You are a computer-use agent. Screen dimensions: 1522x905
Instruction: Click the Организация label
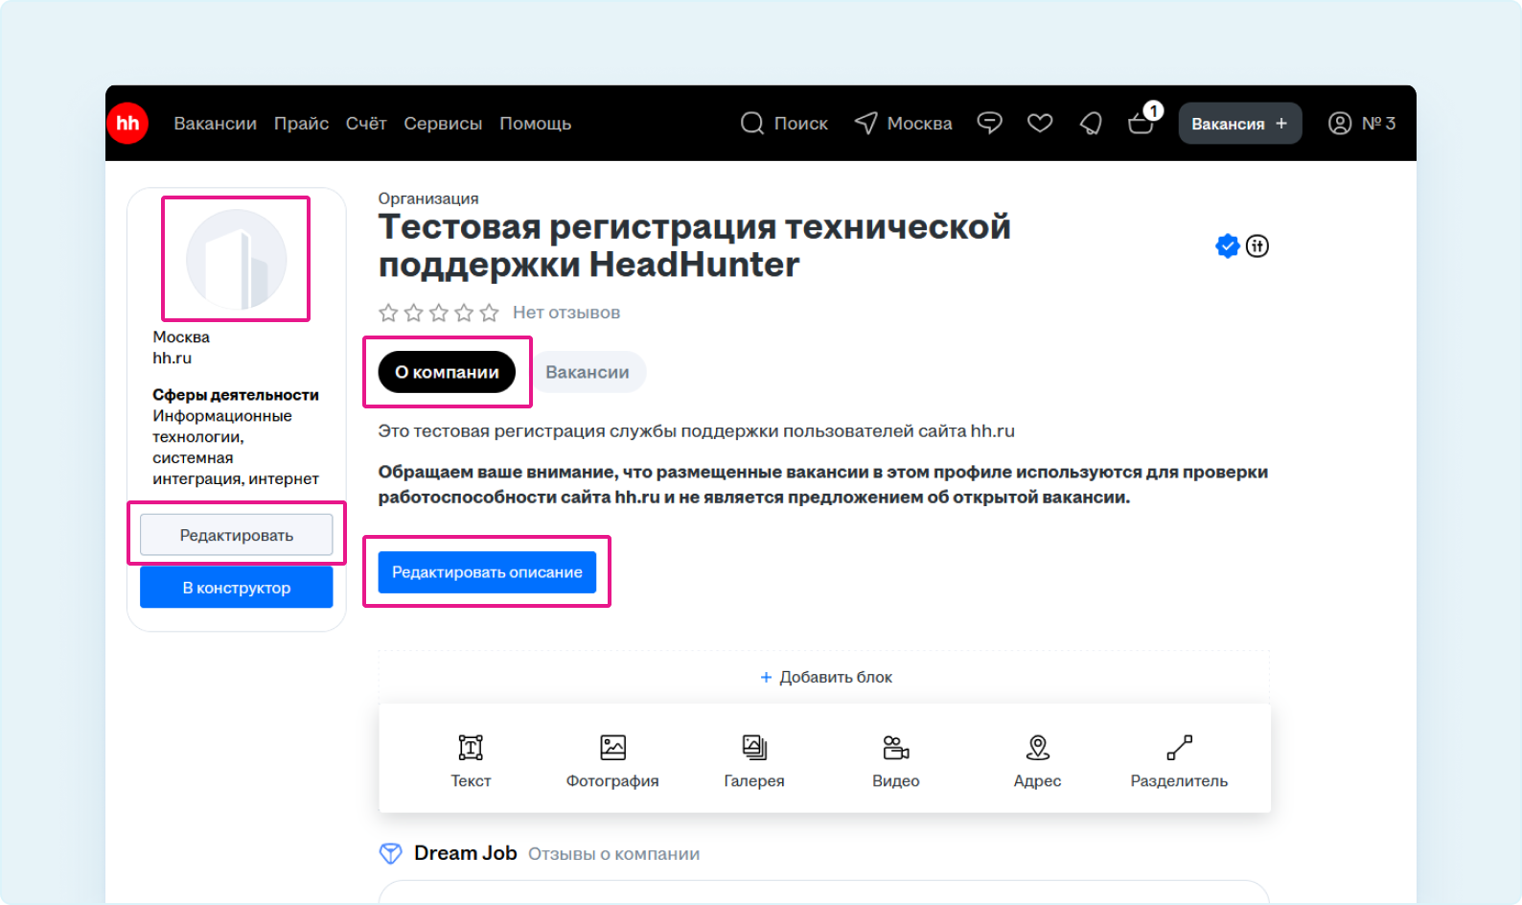[x=428, y=198]
